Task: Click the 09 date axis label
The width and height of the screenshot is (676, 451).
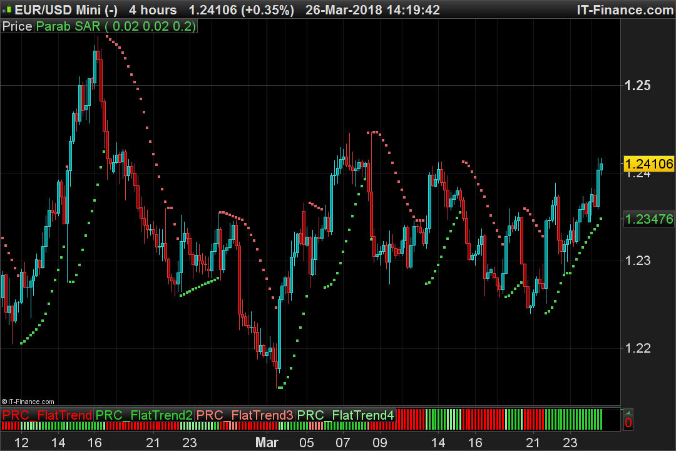Action: pos(380,442)
